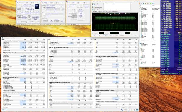Collapse the CPU [#0] Intel Core Ultra section

pos(2,53)
